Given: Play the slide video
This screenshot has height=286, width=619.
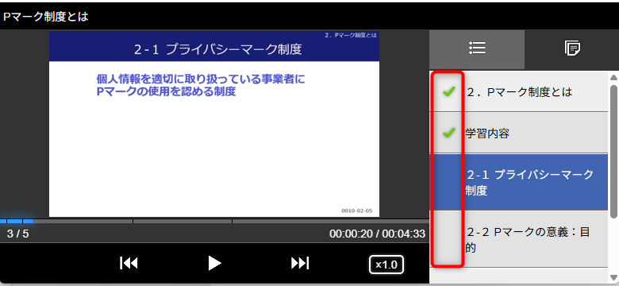Looking at the screenshot, I should point(214,263).
